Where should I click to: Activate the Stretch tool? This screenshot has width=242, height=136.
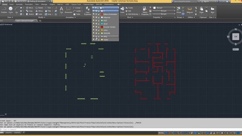30,14
